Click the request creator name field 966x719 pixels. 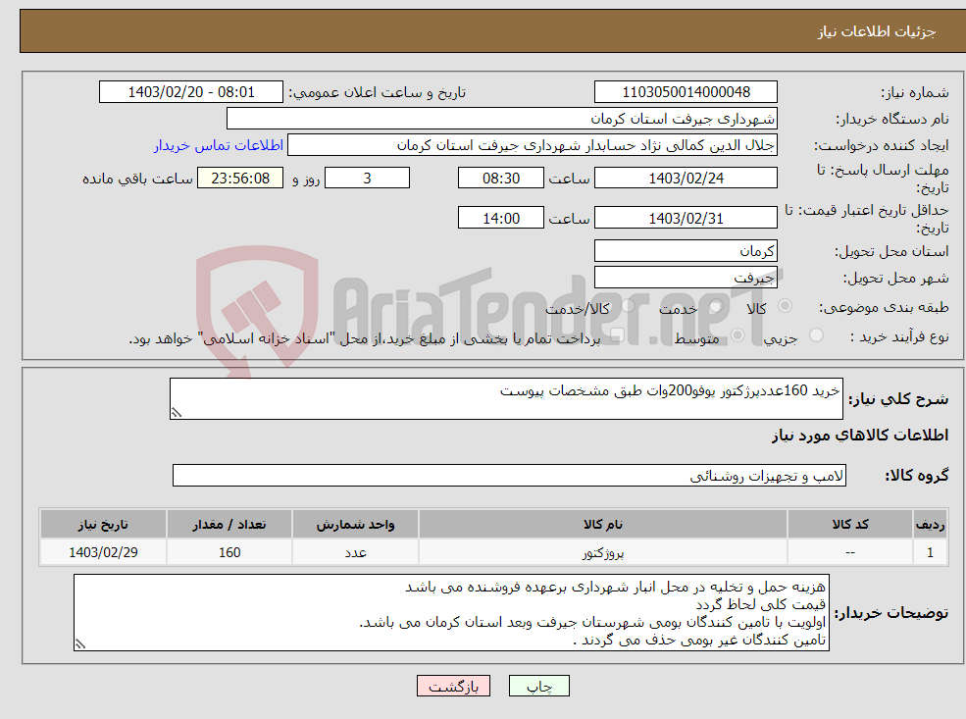tap(533, 145)
